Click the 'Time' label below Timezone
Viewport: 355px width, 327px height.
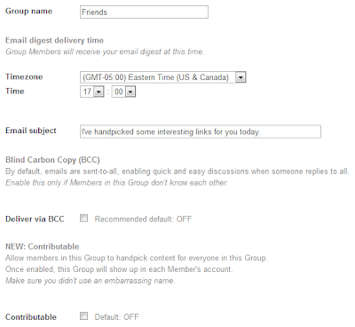(15, 91)
